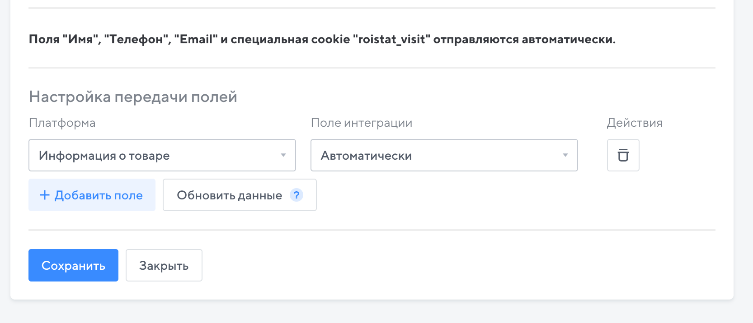The image size is (753, 323).
Task: Click the roistat_visit text in the notice
Action: click(391, 39)
